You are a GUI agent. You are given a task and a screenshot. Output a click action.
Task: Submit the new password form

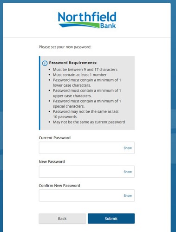111,219
